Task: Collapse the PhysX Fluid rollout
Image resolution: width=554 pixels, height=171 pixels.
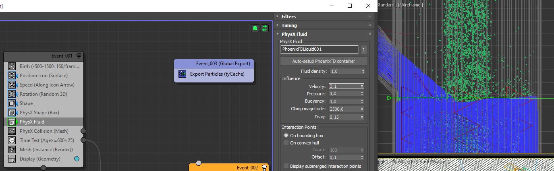Action: [x=294, y=34]
